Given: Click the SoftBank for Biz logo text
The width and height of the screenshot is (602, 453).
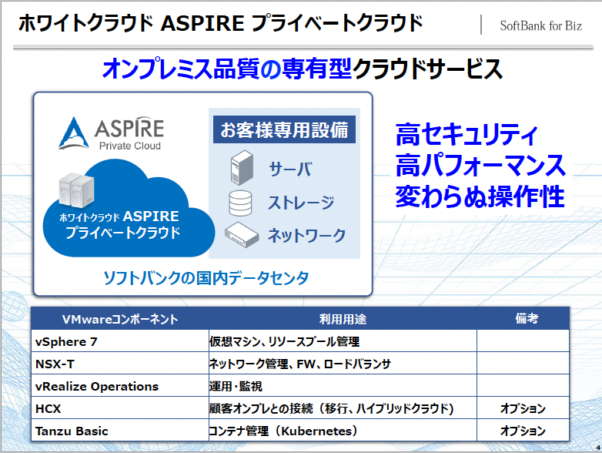Looking at the screenshot, I should pos(540,25).
